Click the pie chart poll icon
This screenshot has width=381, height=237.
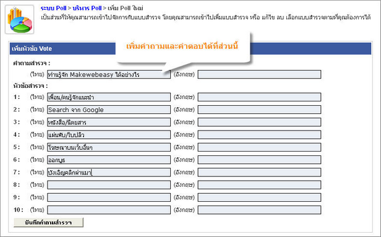19,19
